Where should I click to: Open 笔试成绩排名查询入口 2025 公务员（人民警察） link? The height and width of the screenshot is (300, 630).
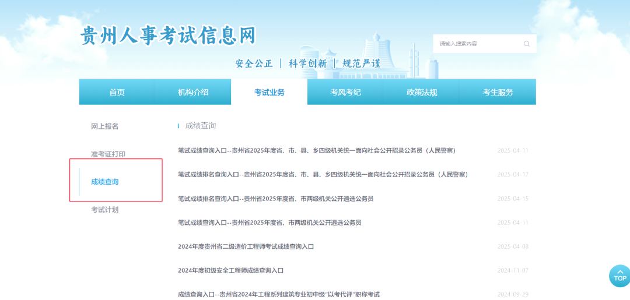(323, 174)
